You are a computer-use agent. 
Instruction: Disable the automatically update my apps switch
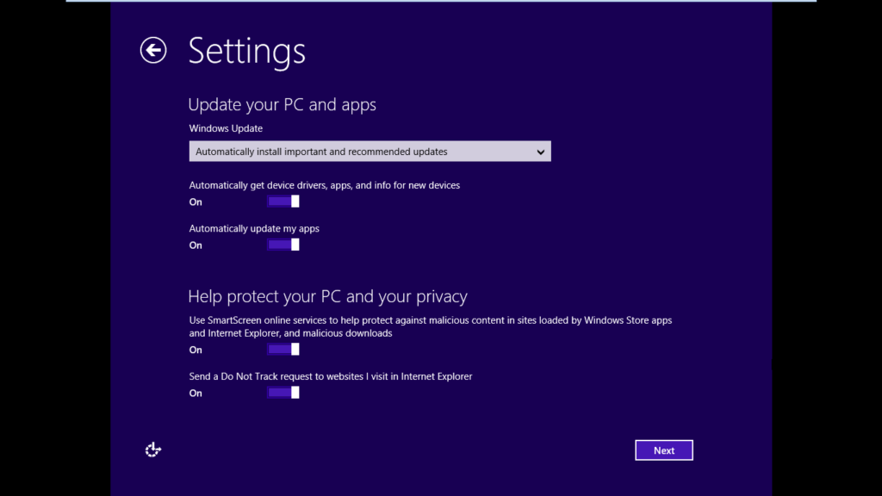pos(283,245)
